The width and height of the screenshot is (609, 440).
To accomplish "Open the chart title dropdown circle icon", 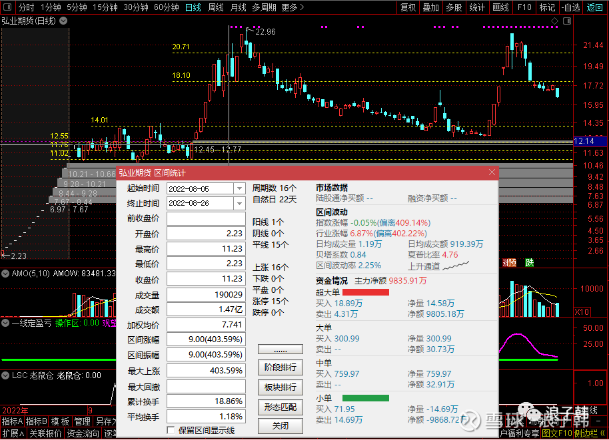I will click(63, 21).
